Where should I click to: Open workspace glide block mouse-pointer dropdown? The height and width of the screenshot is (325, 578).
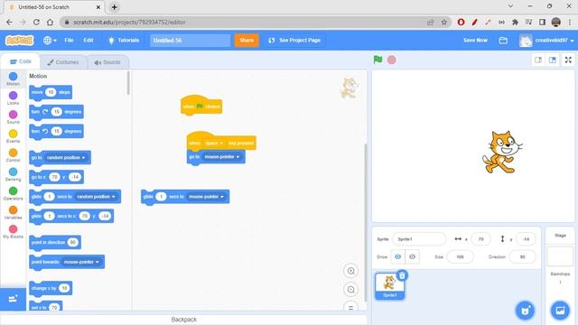pos(206,197)
